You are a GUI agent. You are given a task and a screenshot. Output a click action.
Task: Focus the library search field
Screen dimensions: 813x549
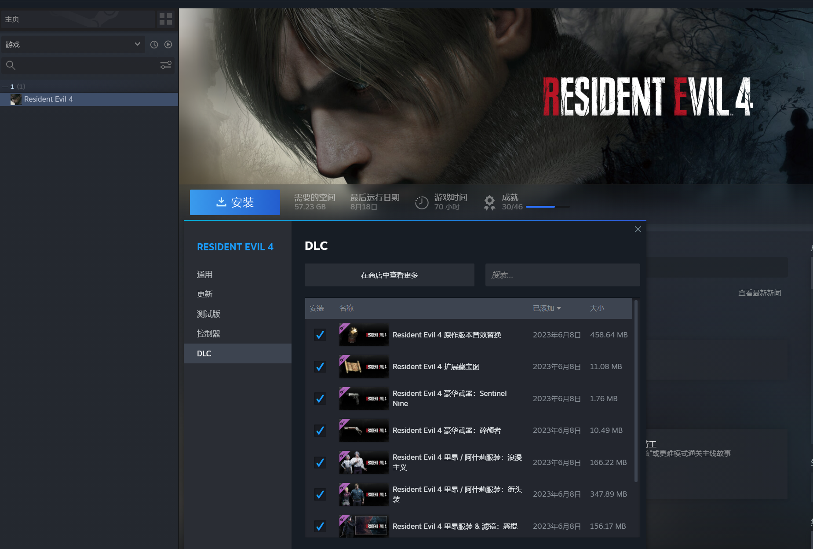click(x=87, y=66)
